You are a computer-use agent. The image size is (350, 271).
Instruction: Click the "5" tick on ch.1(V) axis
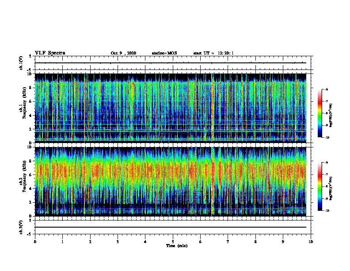pyautogui.click(x=30, y=56)
